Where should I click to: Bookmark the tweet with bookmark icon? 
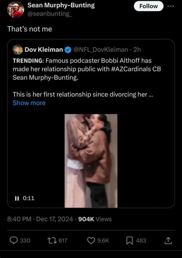tap(129, 241)
